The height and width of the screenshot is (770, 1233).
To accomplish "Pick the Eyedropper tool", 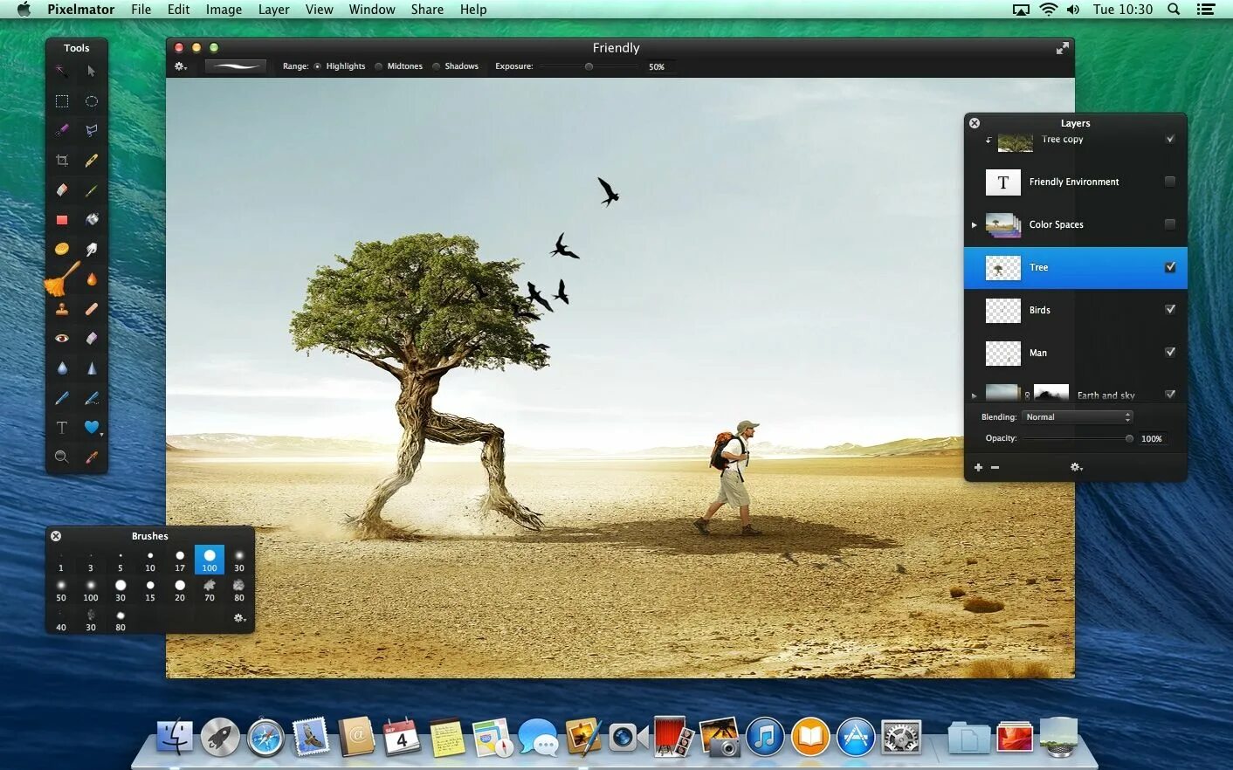I will tap(91, 457).
